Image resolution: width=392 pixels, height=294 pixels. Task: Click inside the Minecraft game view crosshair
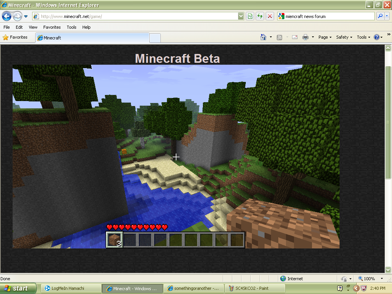point(176,157)
